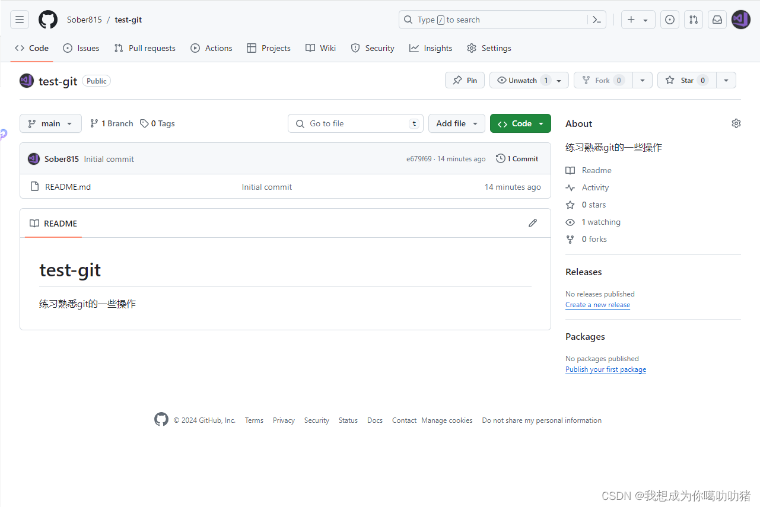Open the Releases heading link
Viewport: 760px width, 507px height.
click(x=584, y=272)
